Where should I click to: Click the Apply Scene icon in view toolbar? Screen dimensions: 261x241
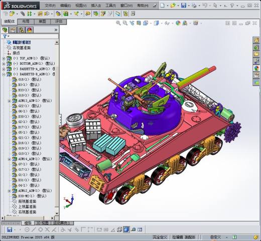[185, 23]
